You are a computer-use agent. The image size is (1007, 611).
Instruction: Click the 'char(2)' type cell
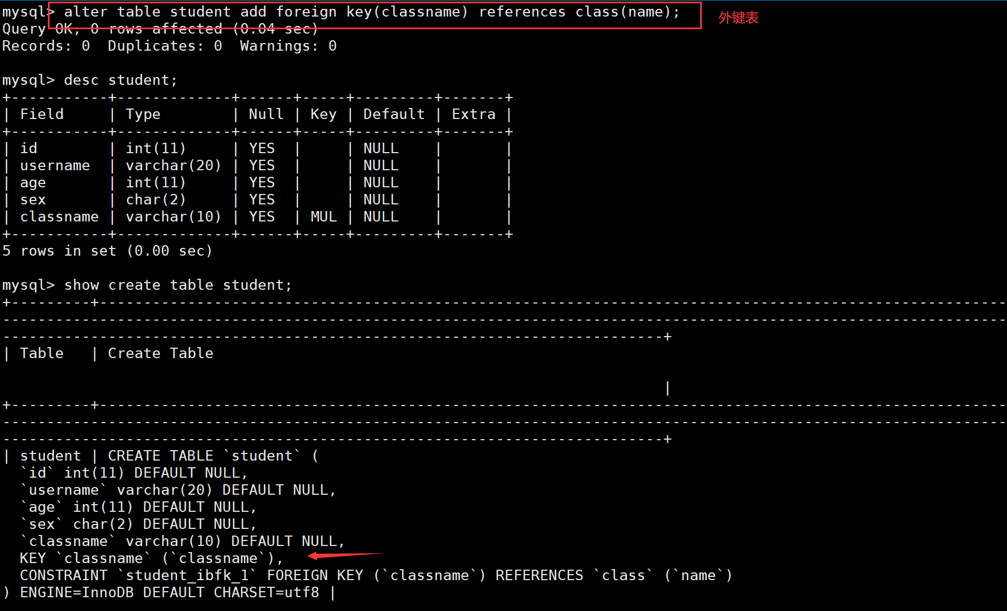coord(156,200)
